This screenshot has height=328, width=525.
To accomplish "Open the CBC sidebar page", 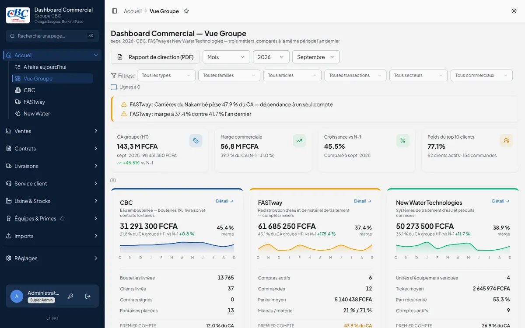I will point(52,90).
